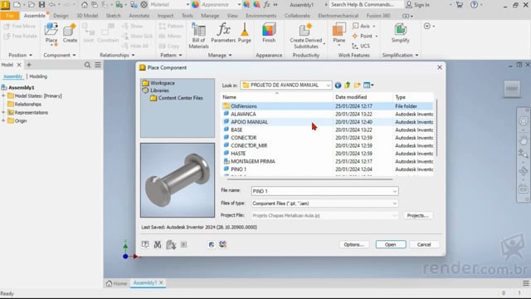Click the PINO 1 preview thumbnail
Image resolution: width=531 pixels, height=299 pixels.
coord(178,180)
